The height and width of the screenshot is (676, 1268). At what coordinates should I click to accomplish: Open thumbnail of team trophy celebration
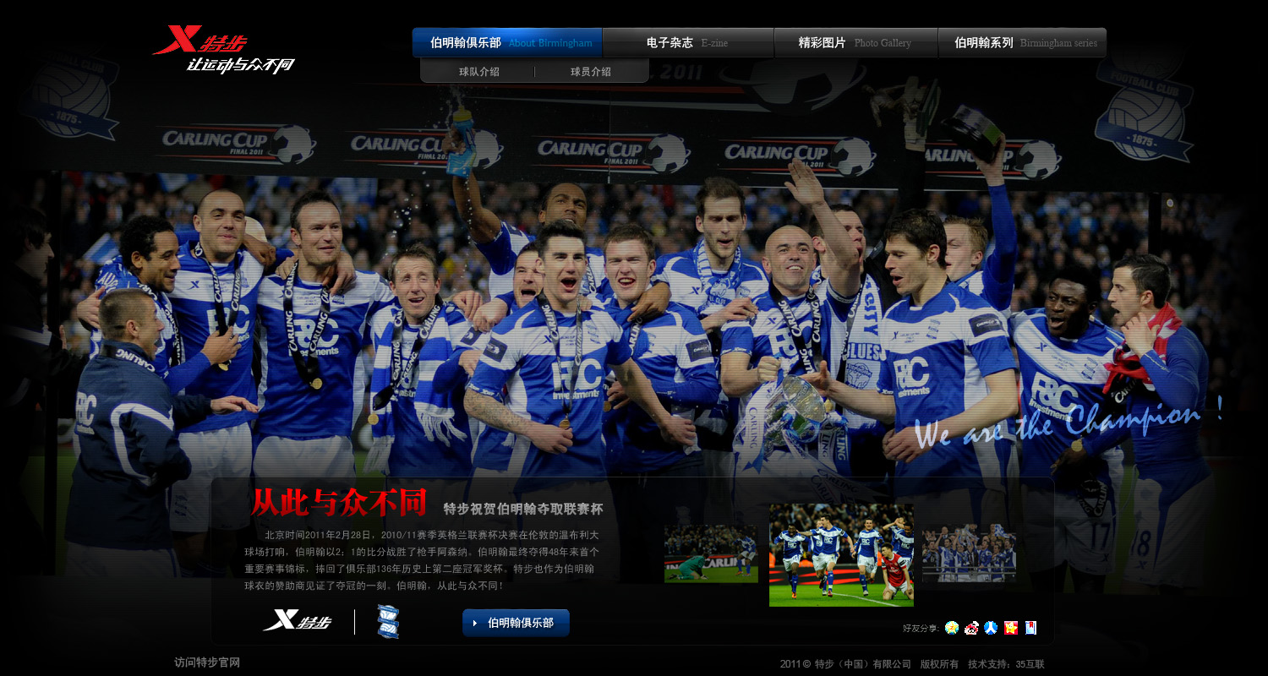(969, 553)
